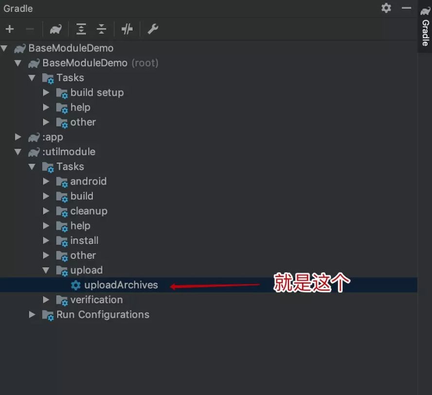Select the top BaseModuleDemo project label
Viewport: 432px width, 395px height.
click(x=71, y=48)
